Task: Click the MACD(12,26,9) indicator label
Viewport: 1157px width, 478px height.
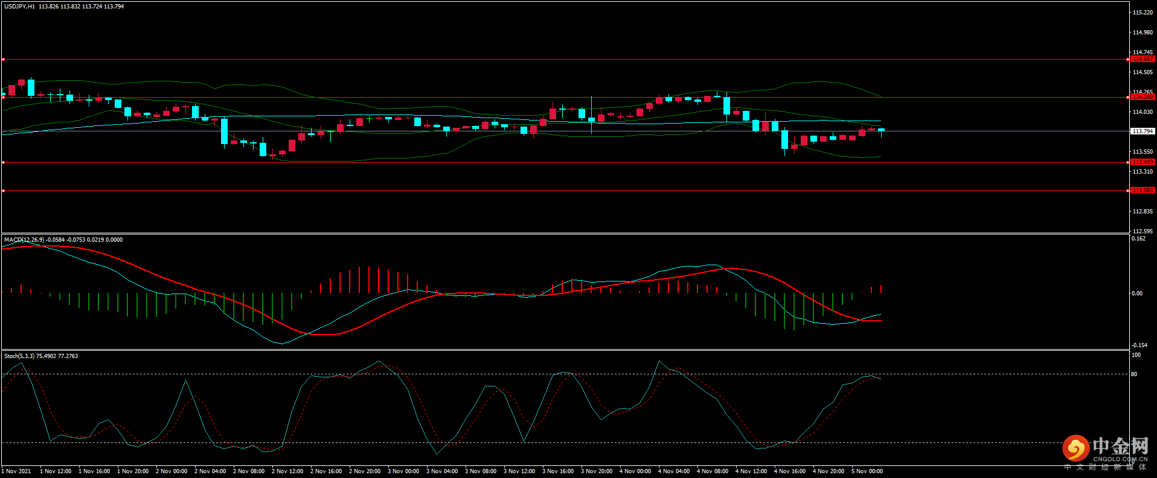Action: (x=24, y=240)
